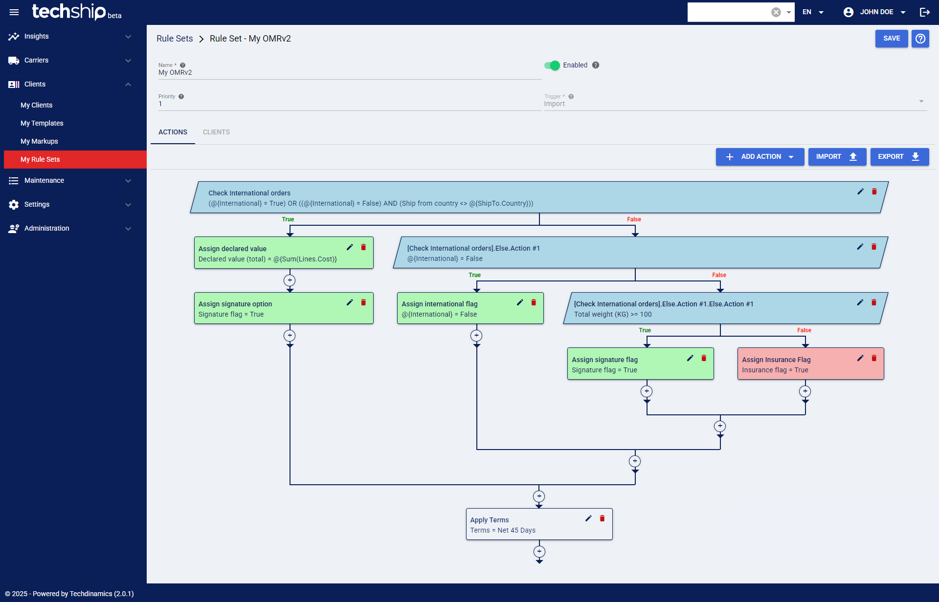Screen dimensions: 939x602
Task: Sign out using the logout icon
Action: coord(925,12)
